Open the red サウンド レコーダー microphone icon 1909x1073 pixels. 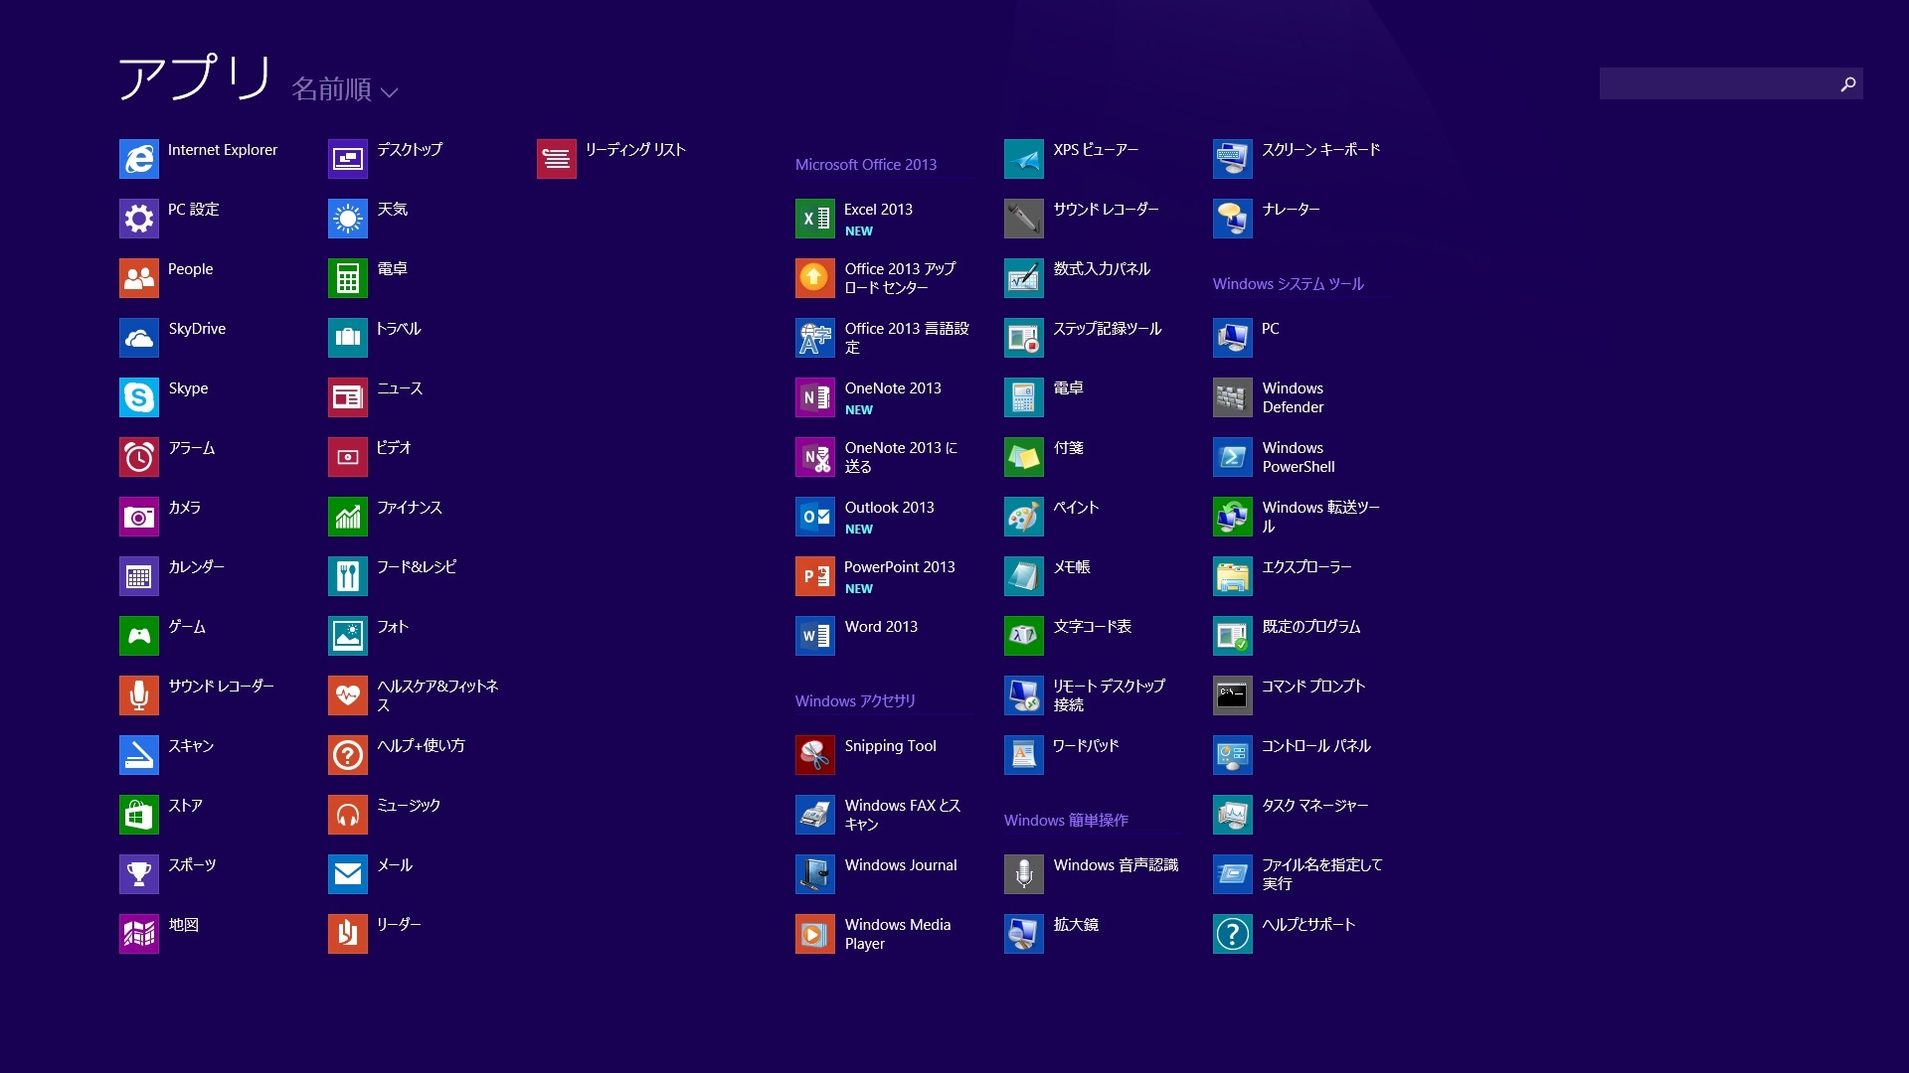click(139, 695)
